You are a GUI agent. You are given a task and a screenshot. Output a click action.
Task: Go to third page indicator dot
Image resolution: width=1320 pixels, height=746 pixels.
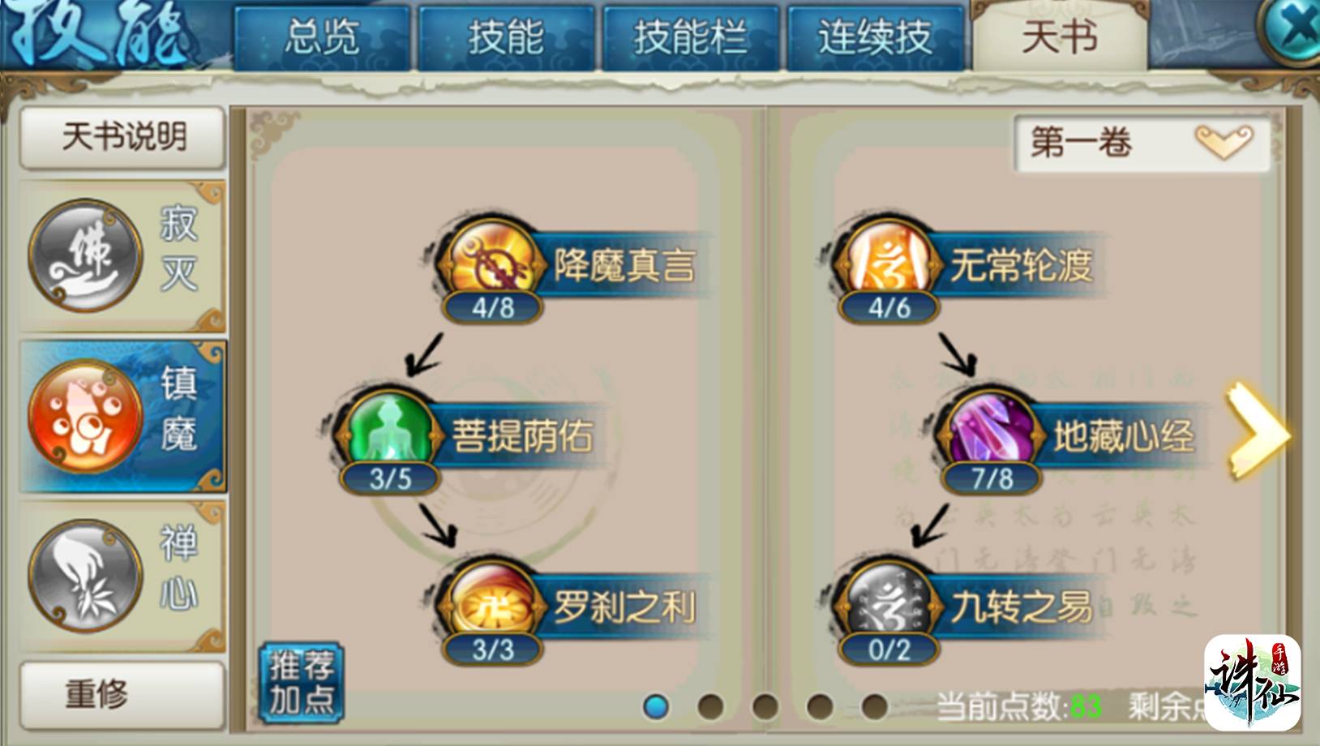pyautogui.click(x=765, y=706)
